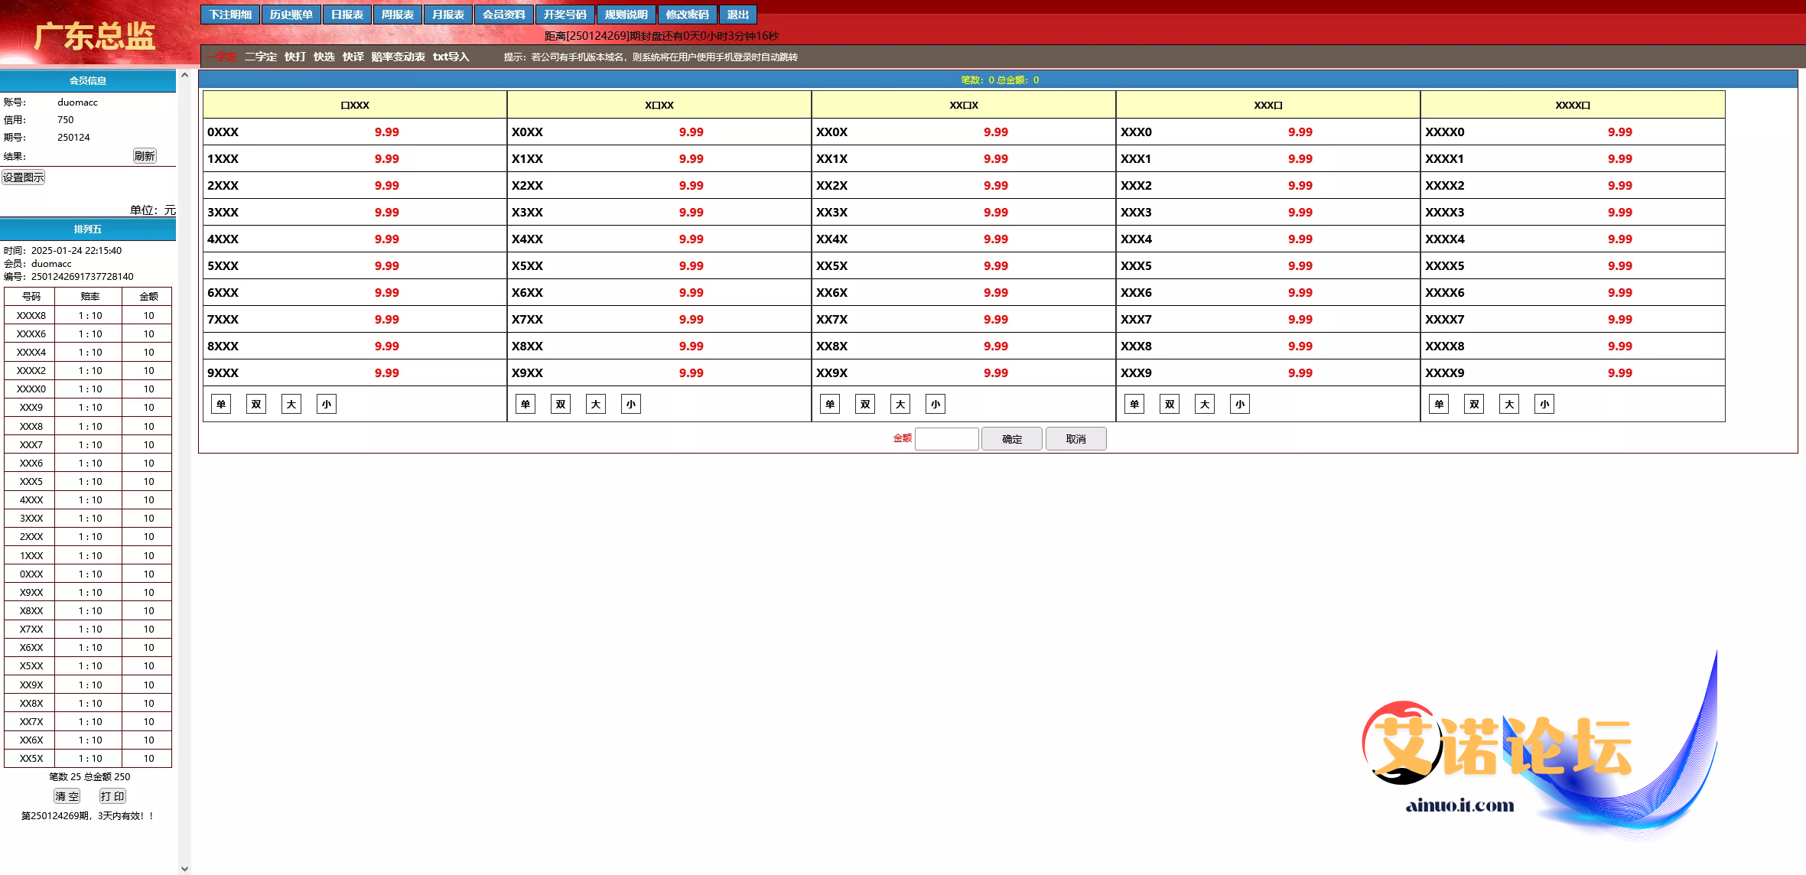Click the 金额 amount input field
1806x875 pixels.
click(946, 439)
